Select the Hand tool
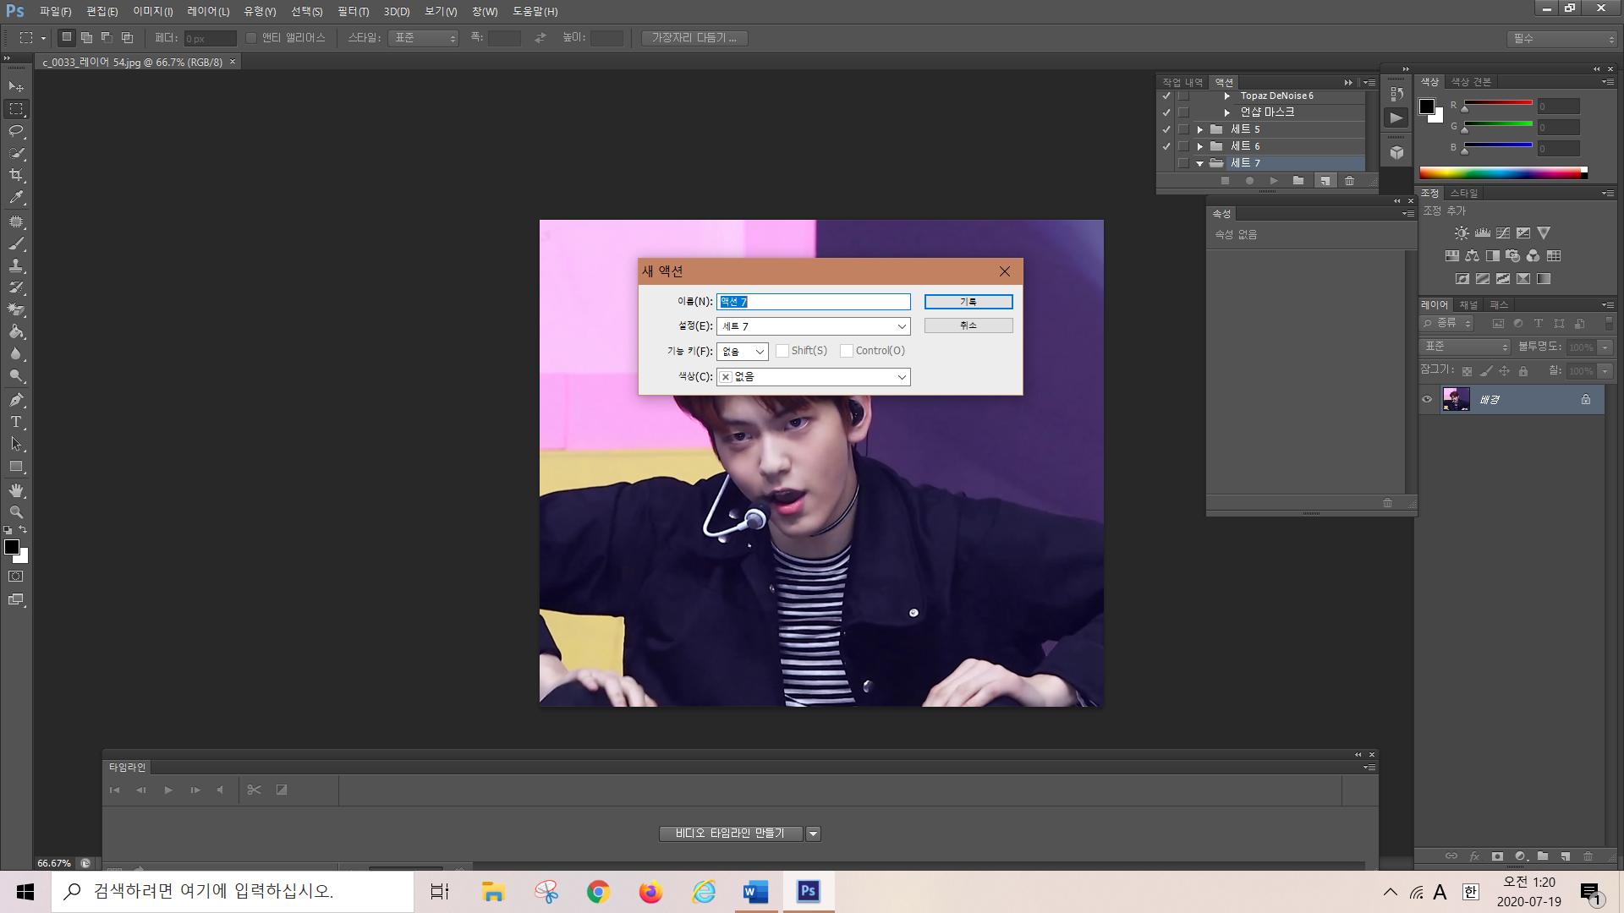This screenshot has height=913, width=1624. tap(16, 490)
